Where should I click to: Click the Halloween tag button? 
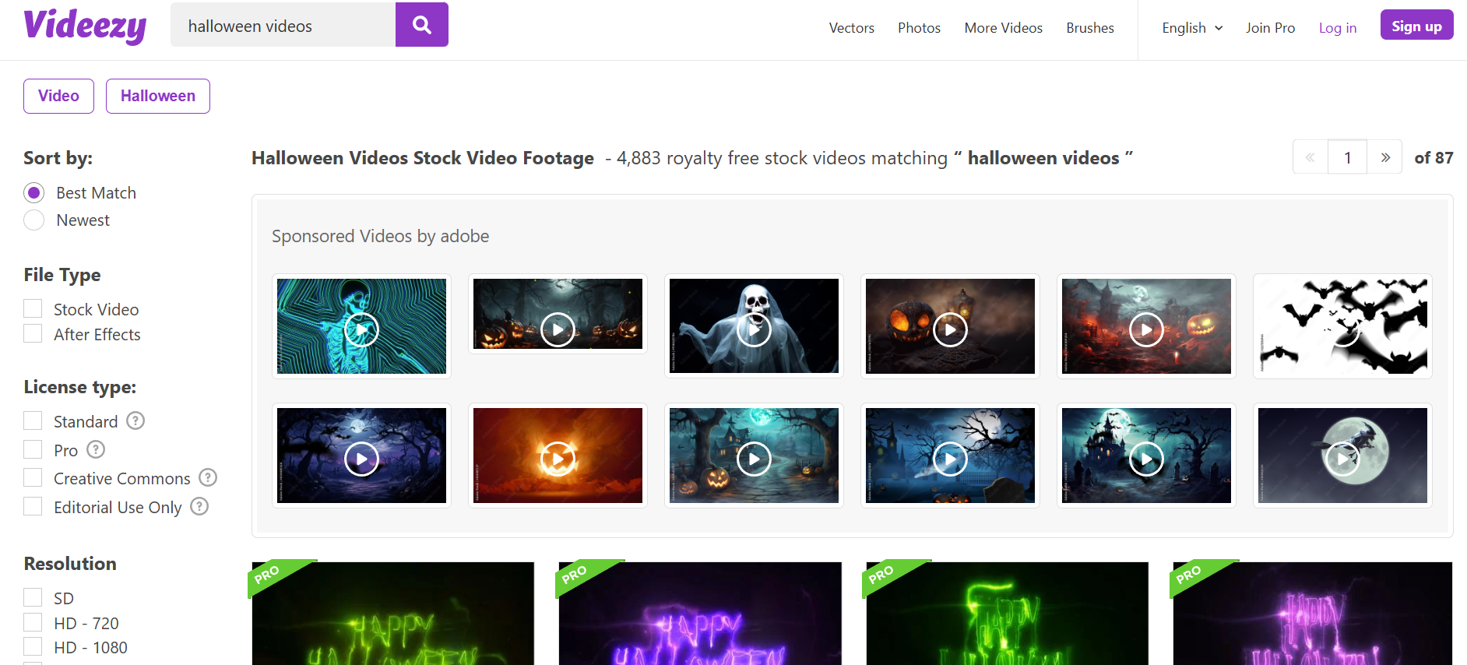(158, 96)
